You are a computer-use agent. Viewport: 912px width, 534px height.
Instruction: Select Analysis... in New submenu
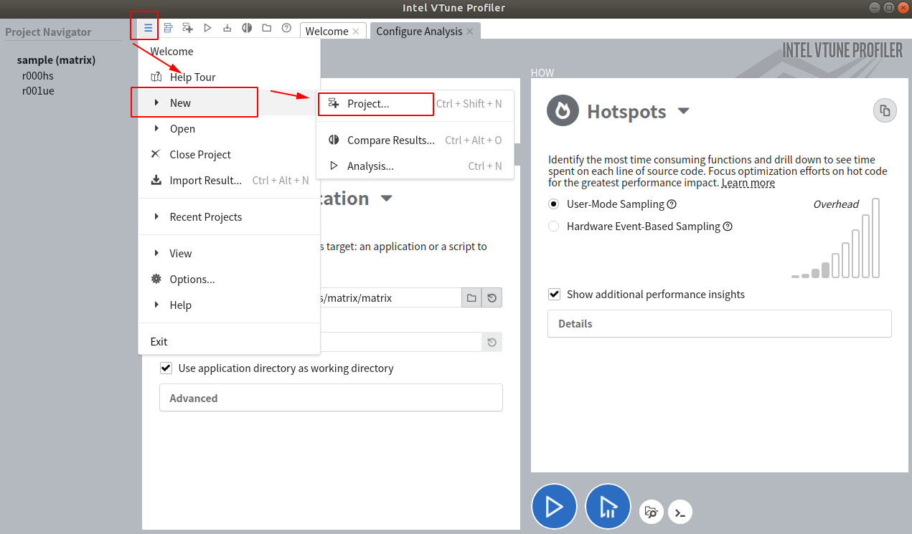pyautogui.click(x=415, y=166)
